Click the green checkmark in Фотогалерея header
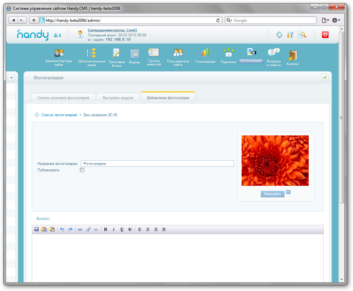 coord(325,78)
